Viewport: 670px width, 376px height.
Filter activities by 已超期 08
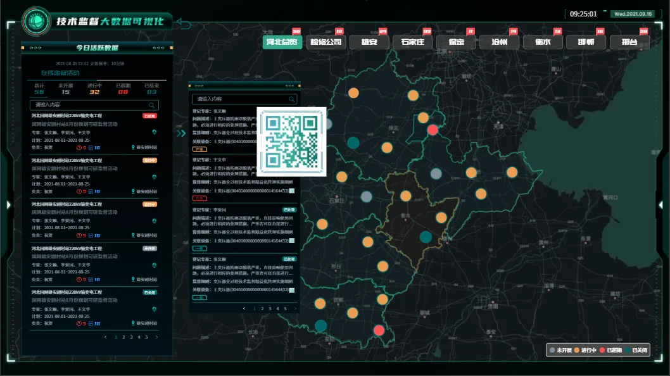tap(123, 89)
